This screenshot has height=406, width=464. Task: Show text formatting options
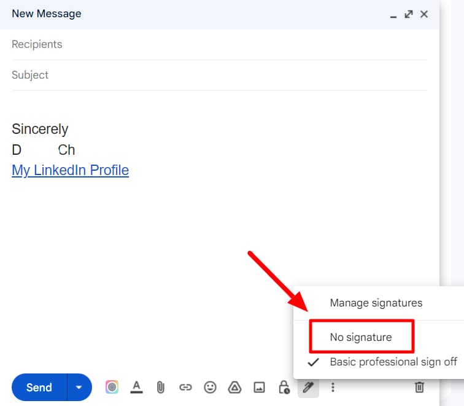(136, 387)
